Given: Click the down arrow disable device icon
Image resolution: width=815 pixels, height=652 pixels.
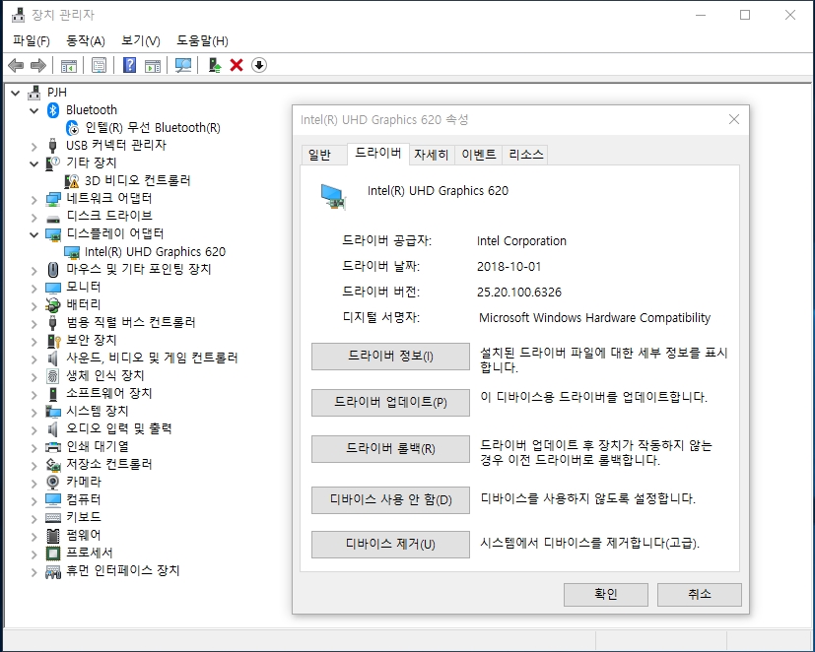Looking at the screenshot, I should (x=259, y=65).
